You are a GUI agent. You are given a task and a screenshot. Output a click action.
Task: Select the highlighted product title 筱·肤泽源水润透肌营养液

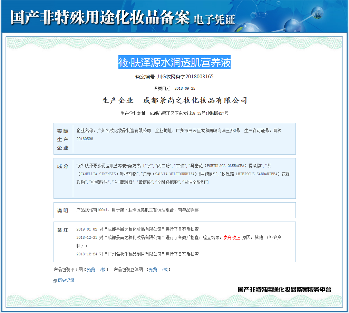coord(174,62)
